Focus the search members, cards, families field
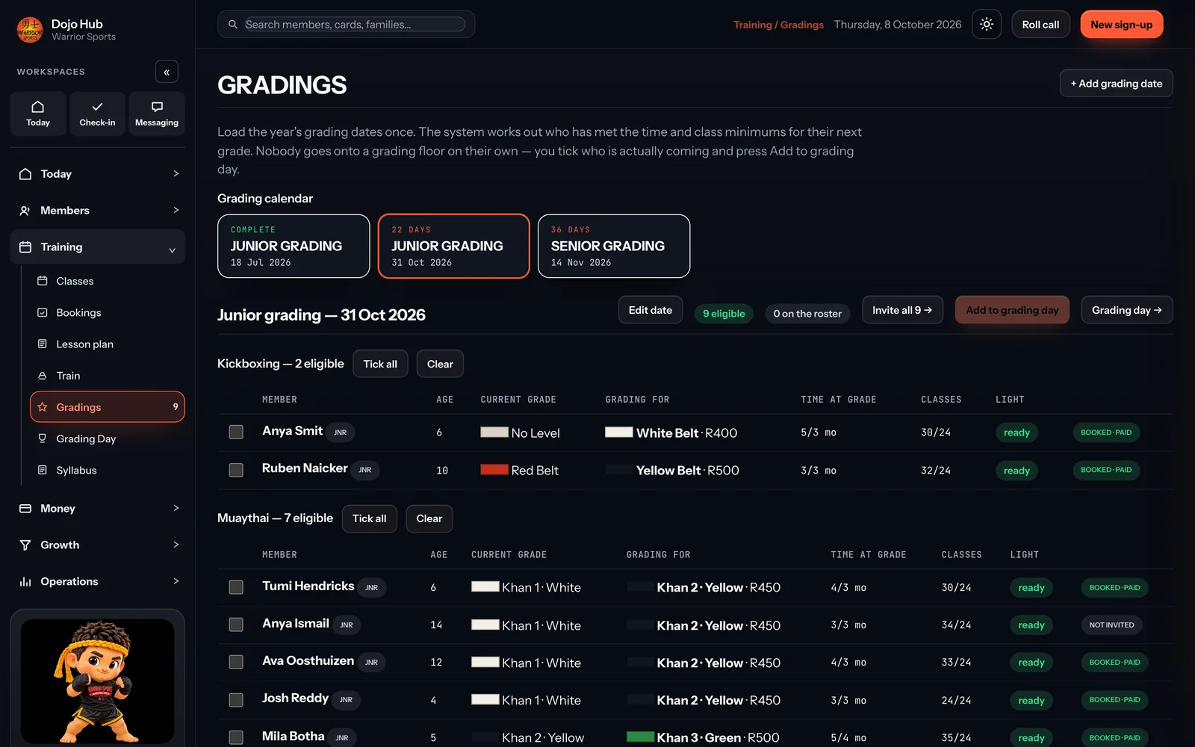 [x=355, y=25]
